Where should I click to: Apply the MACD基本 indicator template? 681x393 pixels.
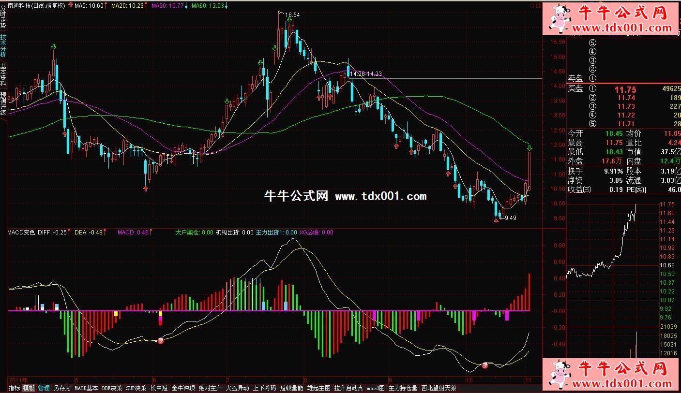[x=86, y=388]
